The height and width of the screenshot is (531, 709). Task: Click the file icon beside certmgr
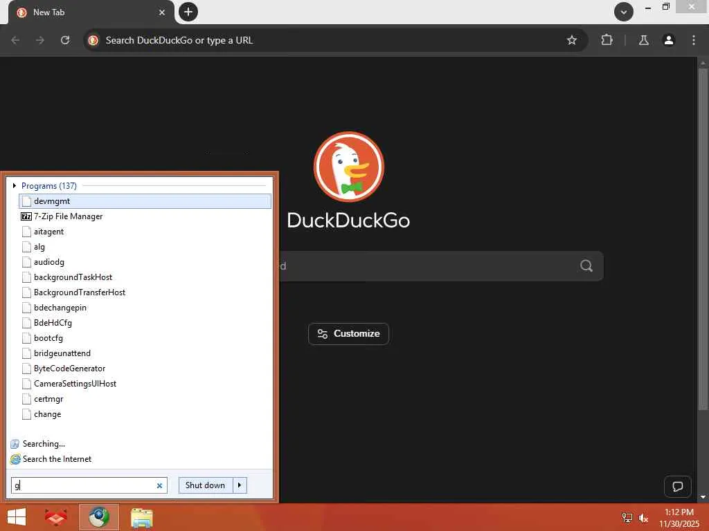pyautogui.click(x=27, y=399)
